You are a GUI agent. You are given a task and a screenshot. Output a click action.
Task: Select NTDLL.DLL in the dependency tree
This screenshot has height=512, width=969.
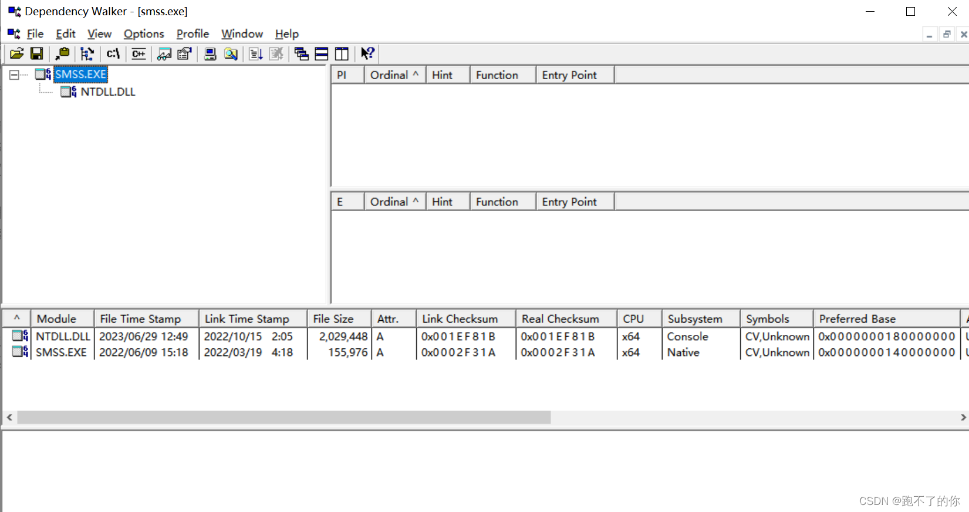click(108, 91)
